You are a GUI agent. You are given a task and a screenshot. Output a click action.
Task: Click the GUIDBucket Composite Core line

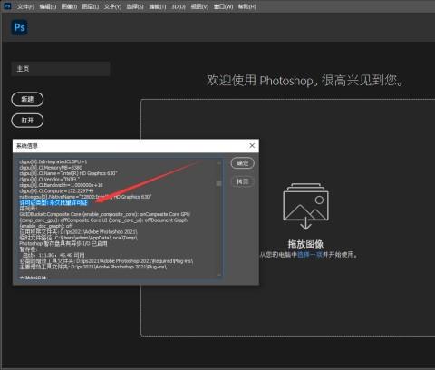[105, 214]
